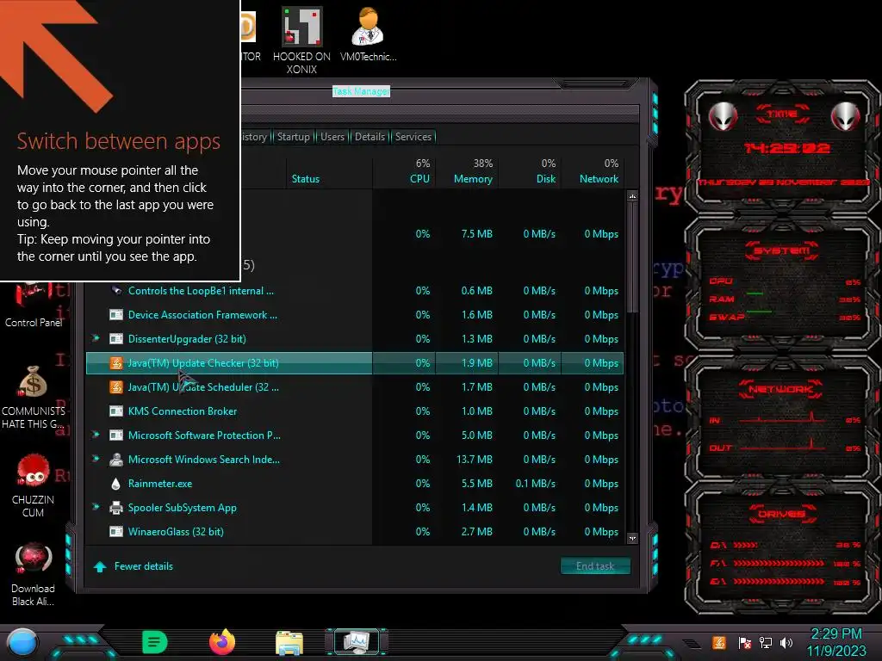Open File Explorer from the taskbar
882x661 pixels.
click(289, 643)
